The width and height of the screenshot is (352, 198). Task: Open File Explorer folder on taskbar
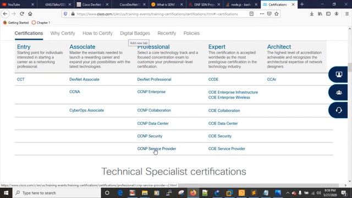[145, 193]
